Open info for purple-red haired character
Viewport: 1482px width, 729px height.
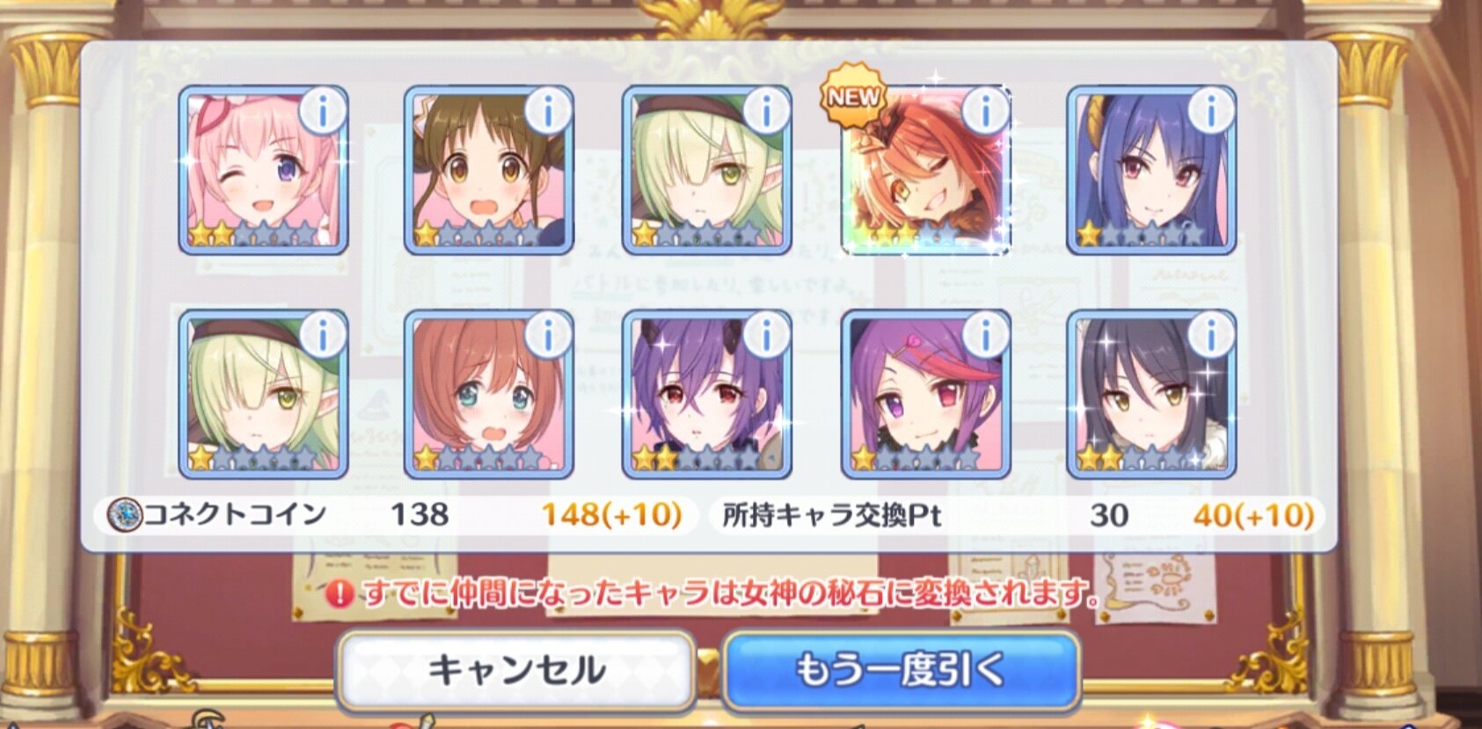[x=985, y=335]
